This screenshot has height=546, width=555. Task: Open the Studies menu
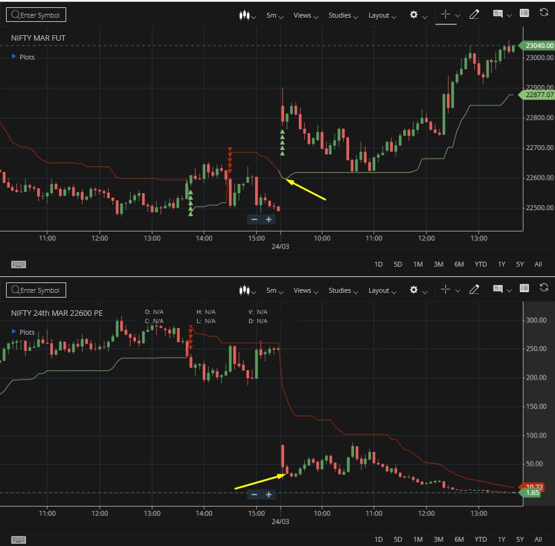[339, 15]
